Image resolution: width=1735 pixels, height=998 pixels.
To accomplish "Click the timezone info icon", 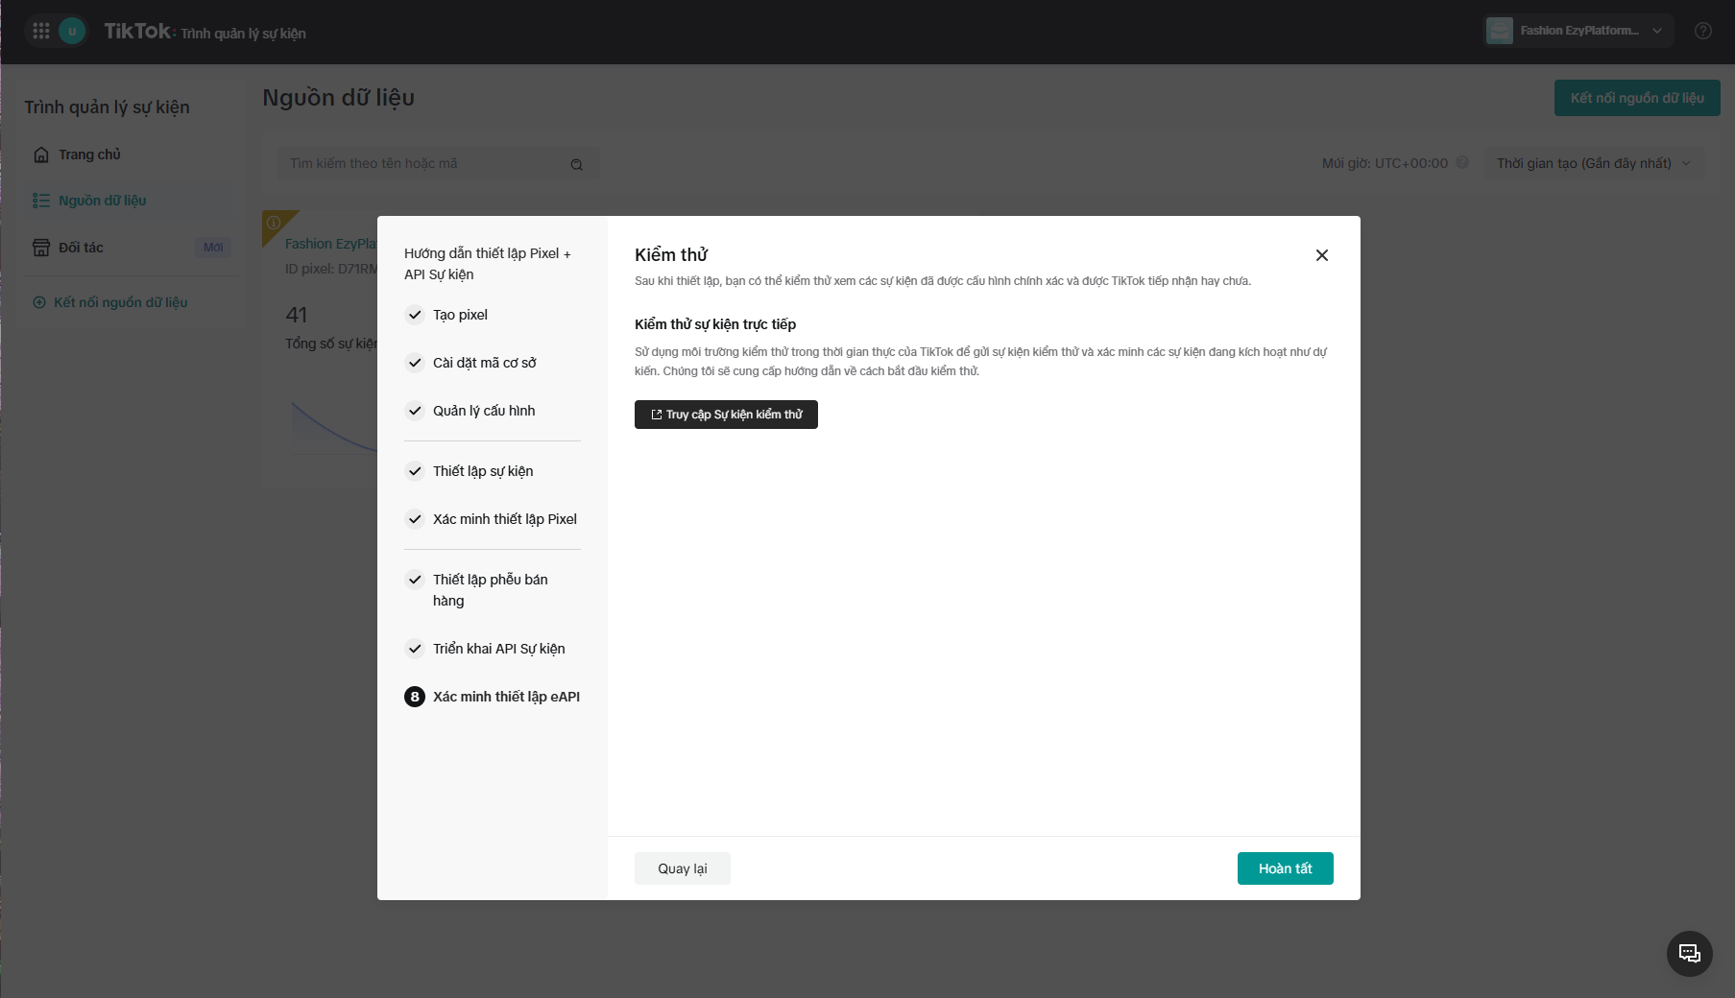I will coord(1462,163).
